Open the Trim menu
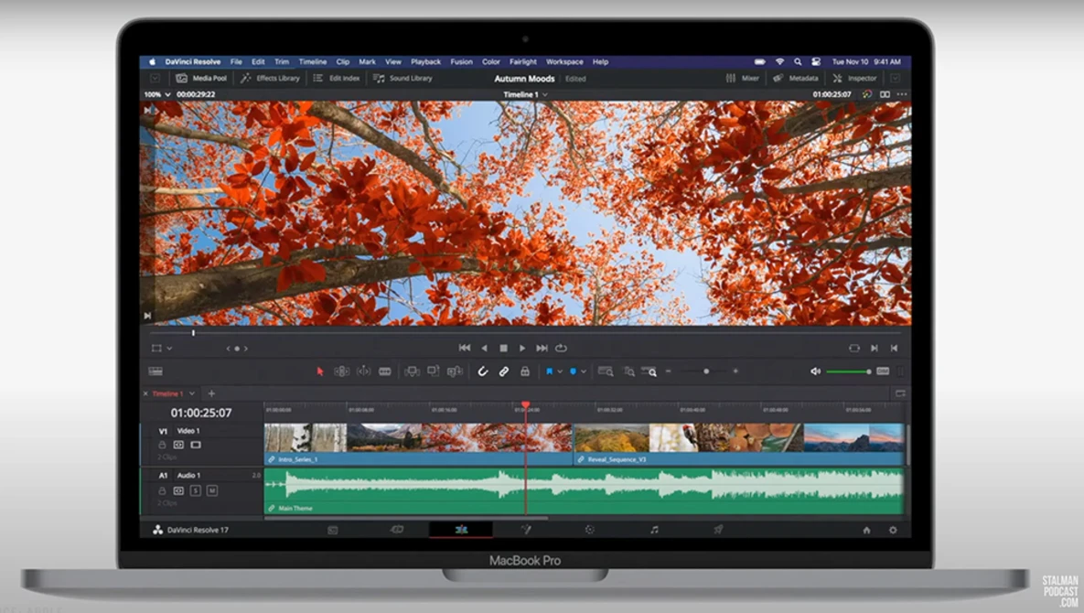 coord(282,61)
